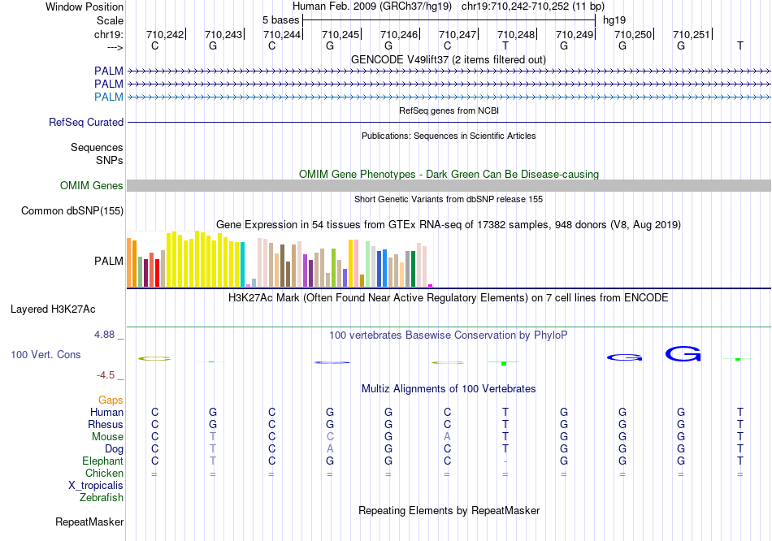Open the 100 Vert. Cons track label
The image size is (772, 541).
pyautogui.click(x=46, y=354)
